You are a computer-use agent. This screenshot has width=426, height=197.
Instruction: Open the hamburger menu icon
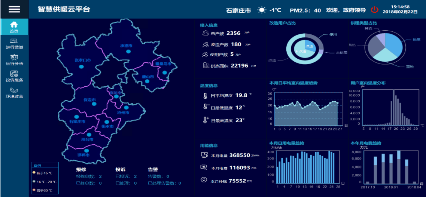(14, 9)
